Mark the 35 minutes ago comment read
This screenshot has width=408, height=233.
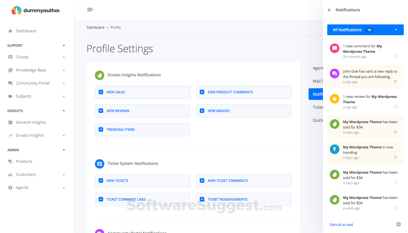396,56
